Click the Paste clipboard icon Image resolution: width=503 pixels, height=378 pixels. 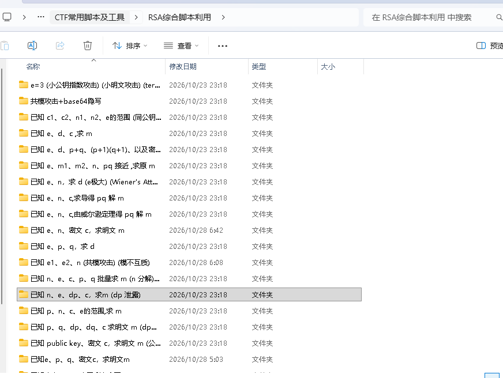5,46
